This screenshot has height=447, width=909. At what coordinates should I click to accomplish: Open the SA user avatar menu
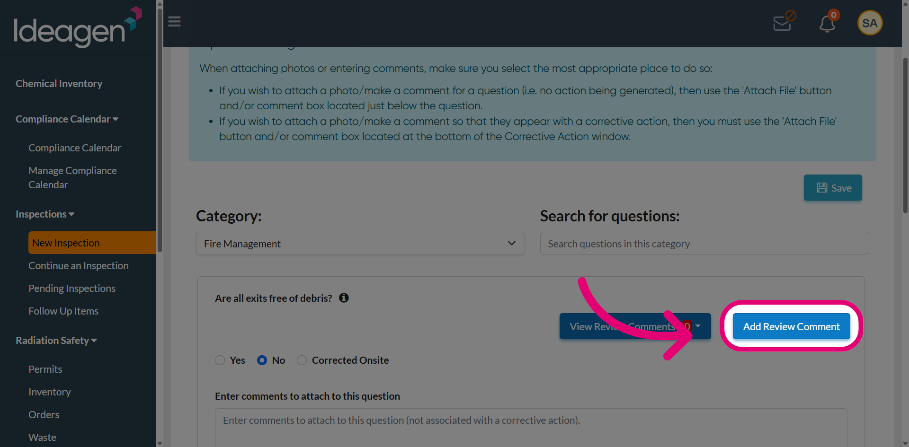[x=870, y=23]
